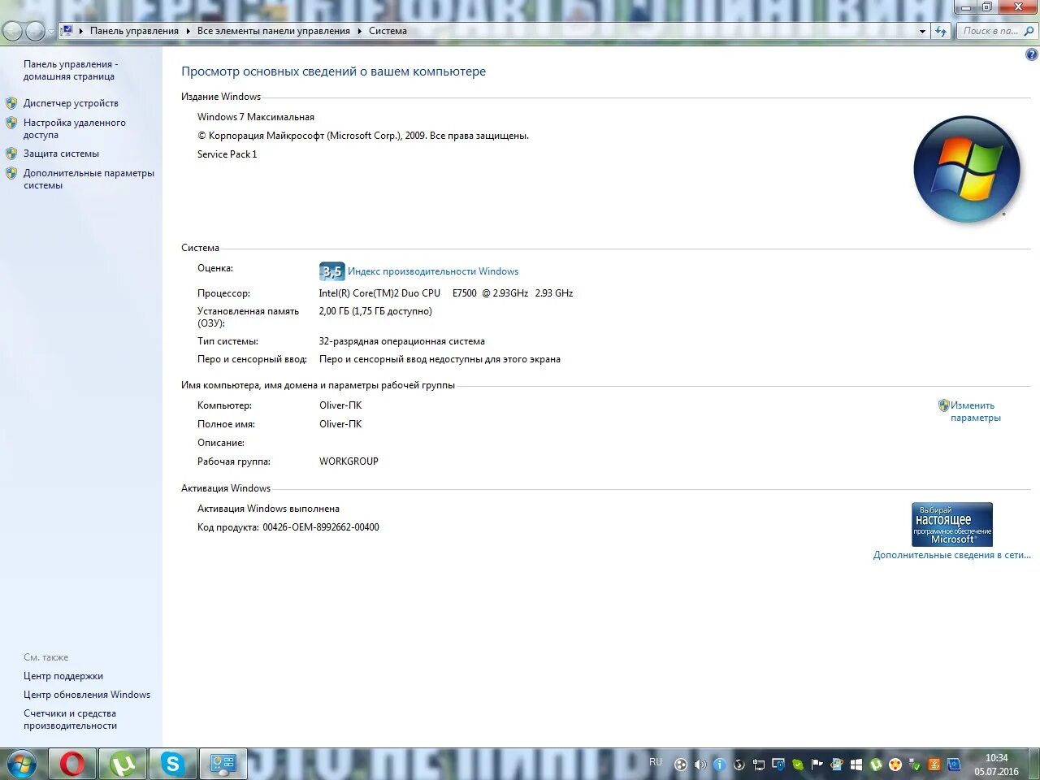Click the Microsoft genuine software badge
The height and width of the screenshot is (780, 1040).
pyautogui.click(x=951, y=524)
